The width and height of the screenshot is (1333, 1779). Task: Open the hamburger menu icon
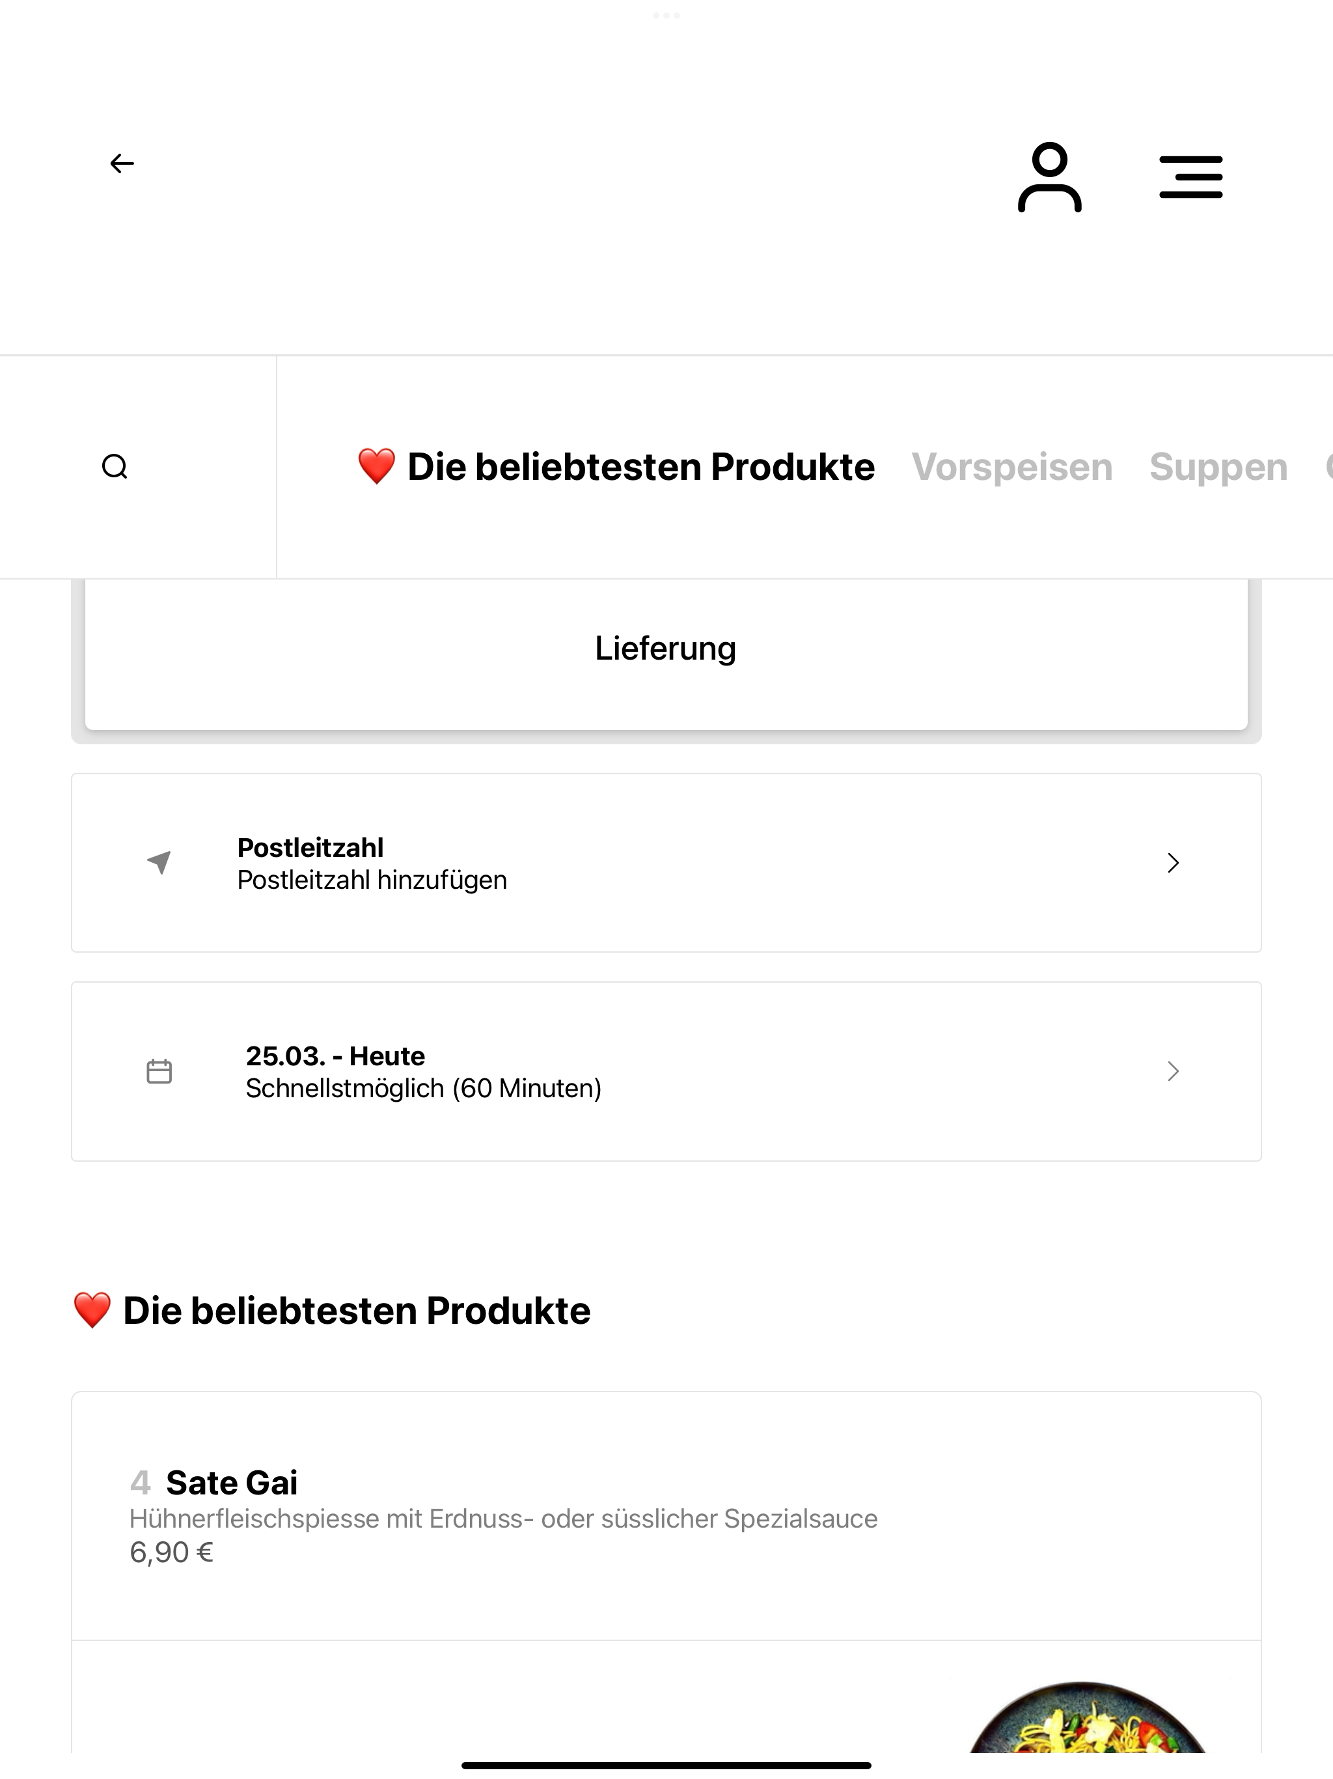pyautogui.click(x=1190, y=177)
